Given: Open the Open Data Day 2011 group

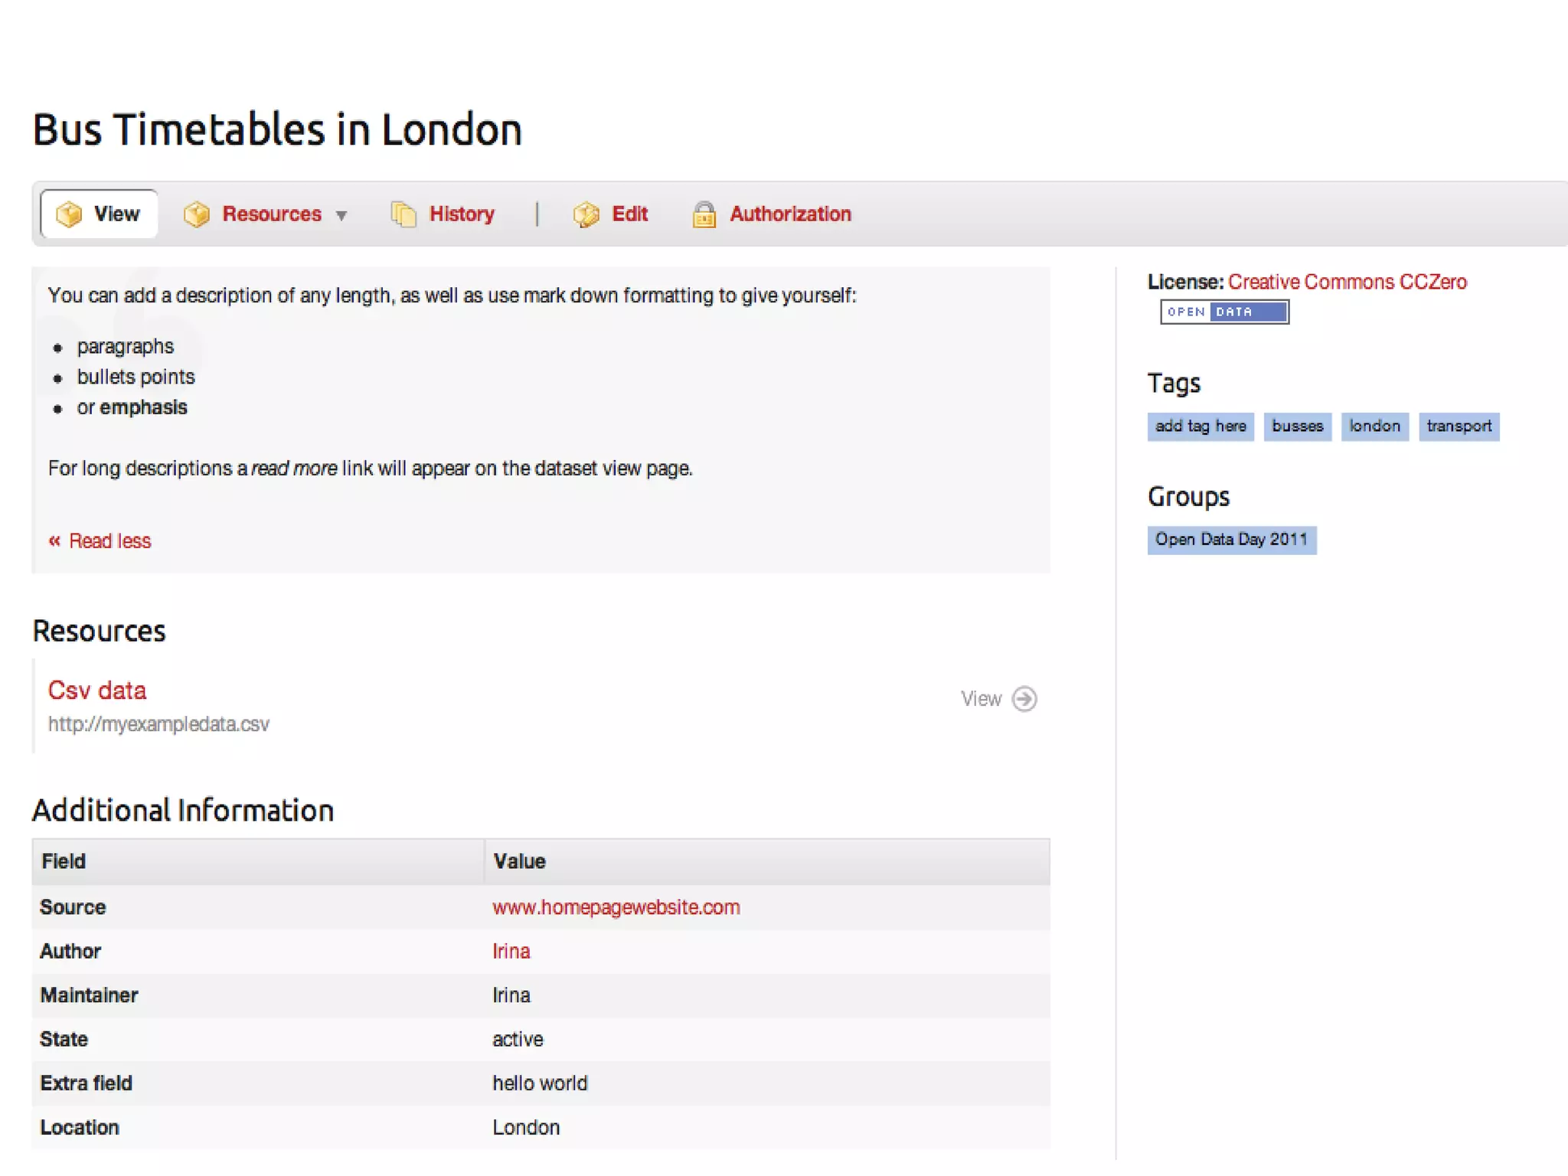Looking at the screenshot, I should [1231, 540].
